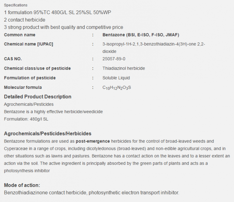Screen dimensions: 234x202
Task: Click the CAS NO. label
Action: (13, 59)
